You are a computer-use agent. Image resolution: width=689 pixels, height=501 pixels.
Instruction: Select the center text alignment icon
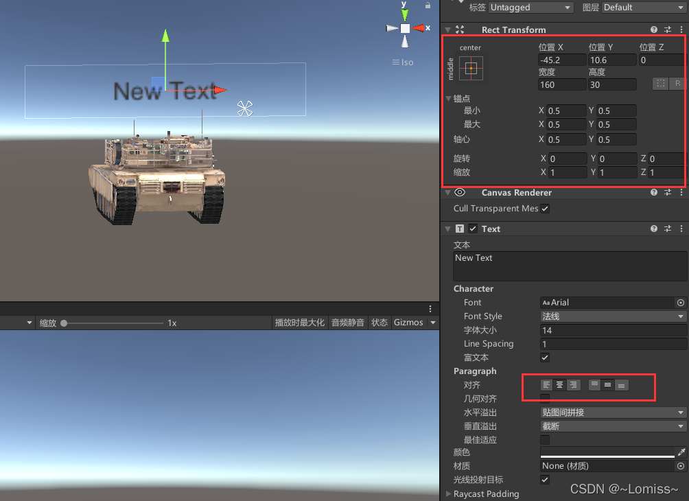pyautogui.click(x=559, y=384)
